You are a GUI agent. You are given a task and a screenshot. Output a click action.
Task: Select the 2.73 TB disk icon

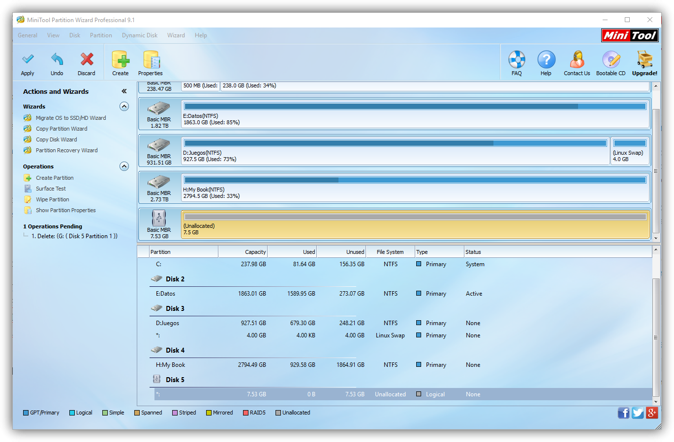click(x=159, y=182)
